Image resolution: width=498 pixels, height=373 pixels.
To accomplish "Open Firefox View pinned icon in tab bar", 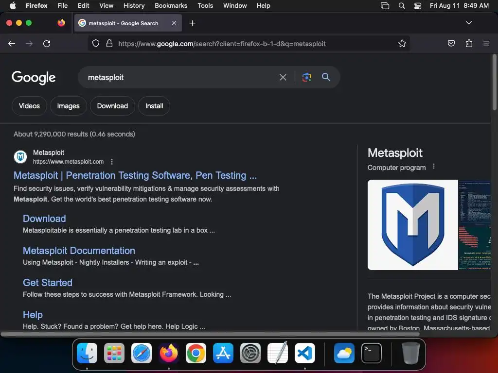I will (61, 23).
